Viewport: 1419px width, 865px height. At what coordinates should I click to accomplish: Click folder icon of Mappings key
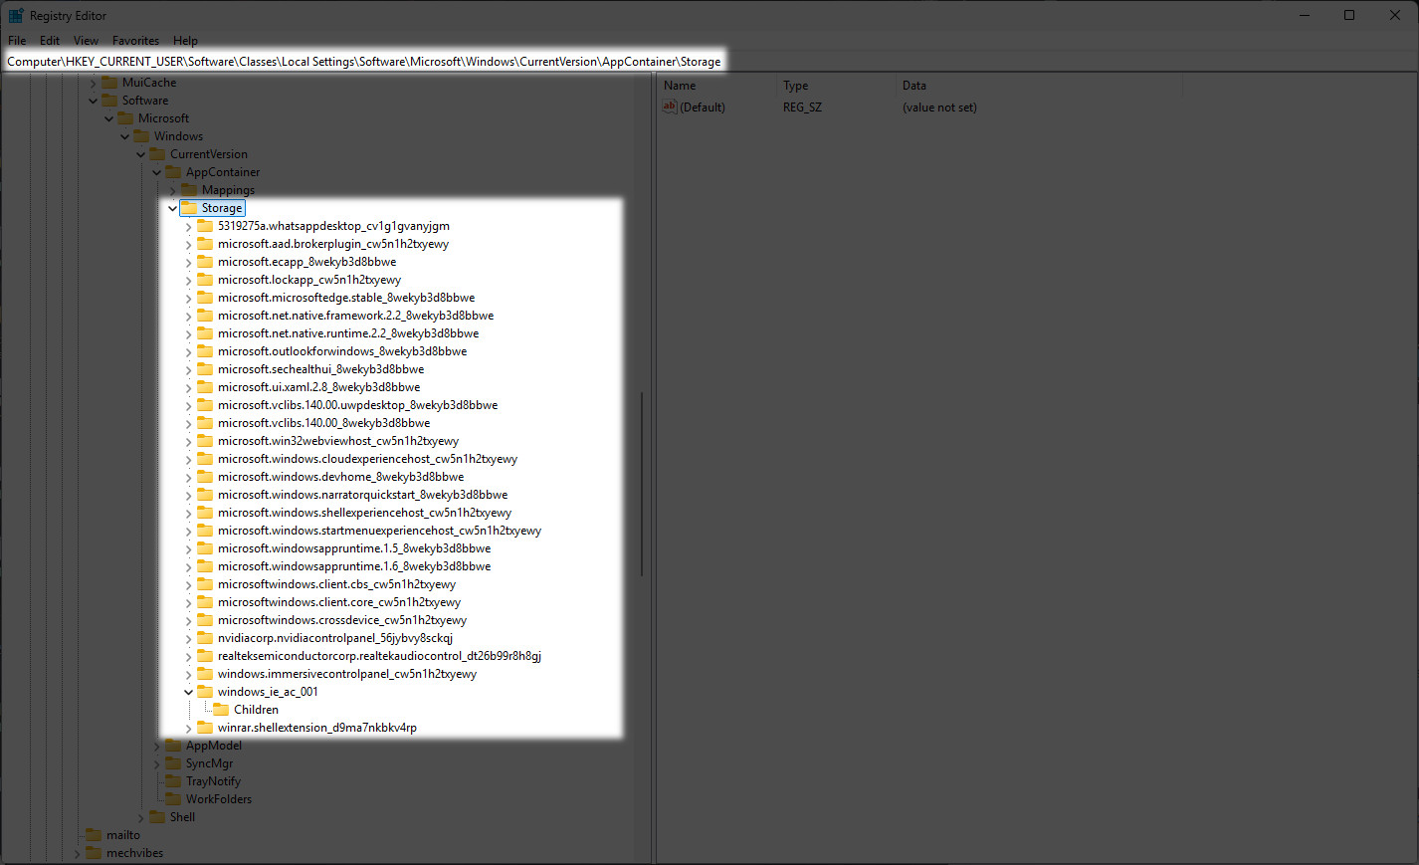189,190
